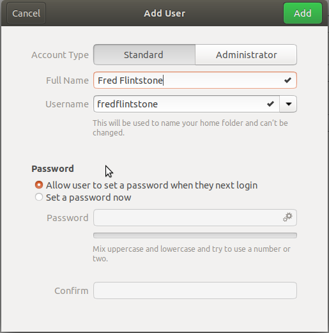
Task: Click the 'Account Type' label
Action: point(60,55)
